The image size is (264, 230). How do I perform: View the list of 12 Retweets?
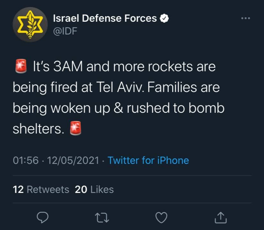41,189
